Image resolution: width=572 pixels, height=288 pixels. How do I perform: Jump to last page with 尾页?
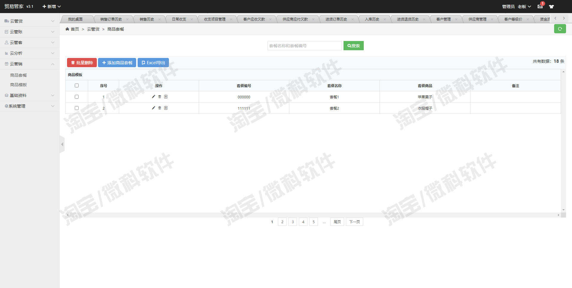(337, 222)
